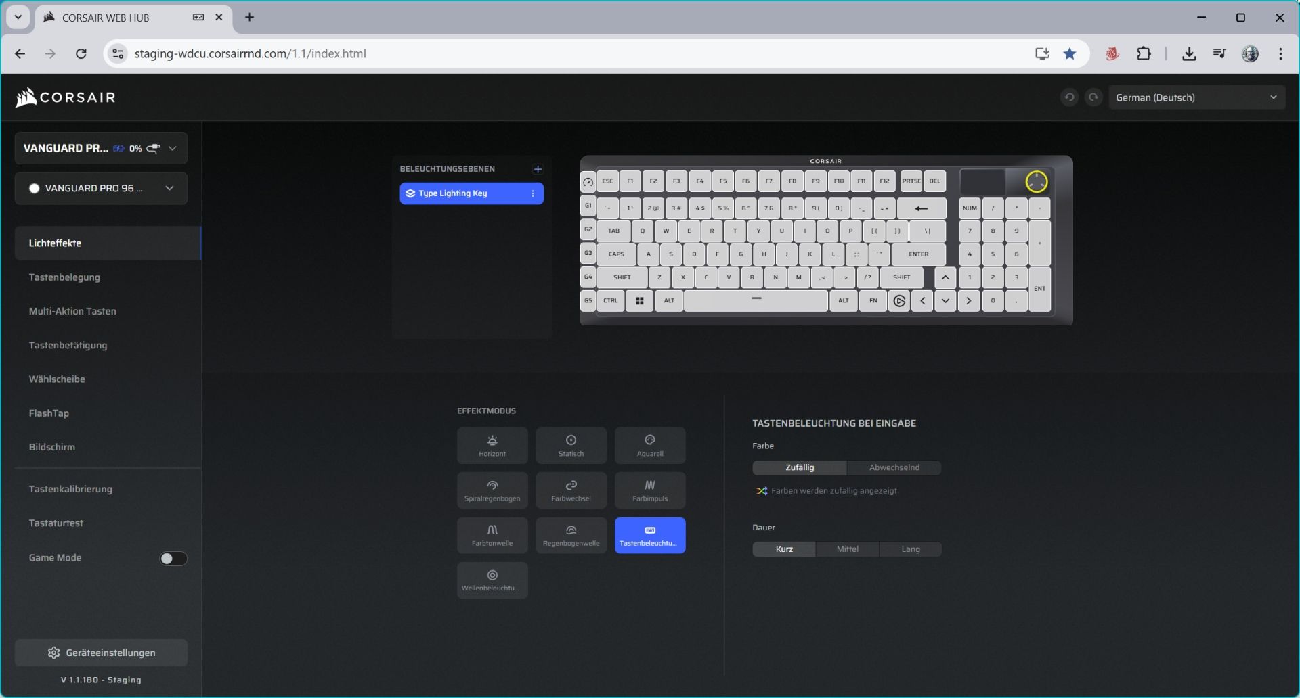Click the browser address bar URL
The image size is (1300, 698).
tap(250, 54)
